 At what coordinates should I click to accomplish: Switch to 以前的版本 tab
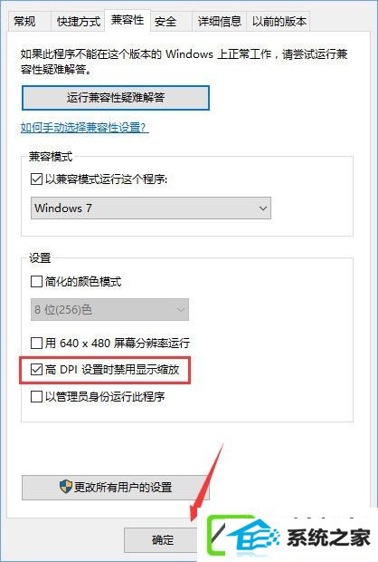click(279, 21)
